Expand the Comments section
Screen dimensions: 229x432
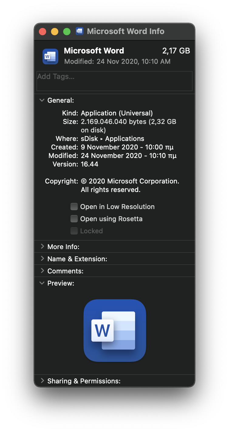click(42, 271)
